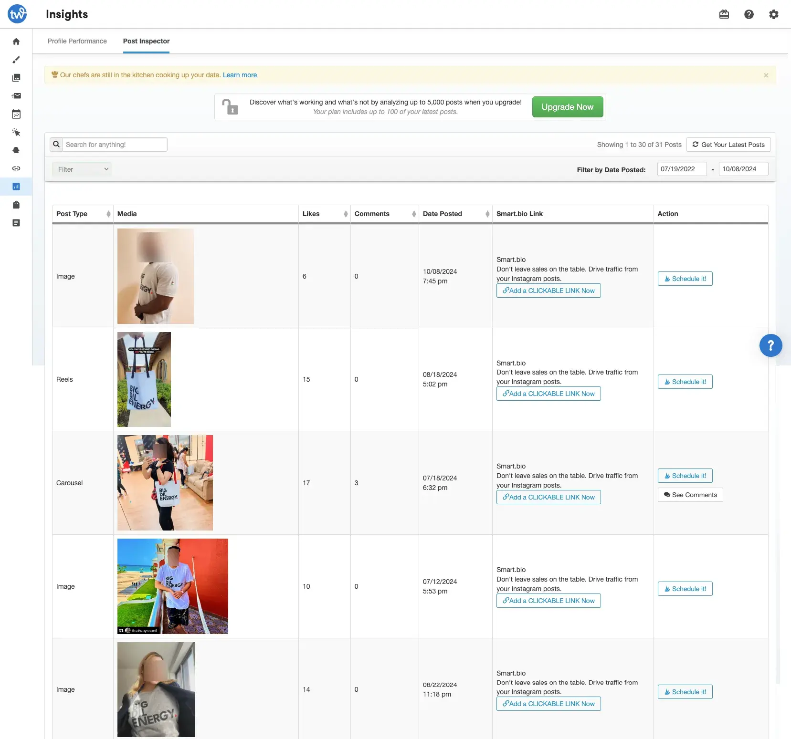The height and width of the screenshot is (739, 791).
Task: Click Get Your Latest Posts button
Action: (728, 145)
